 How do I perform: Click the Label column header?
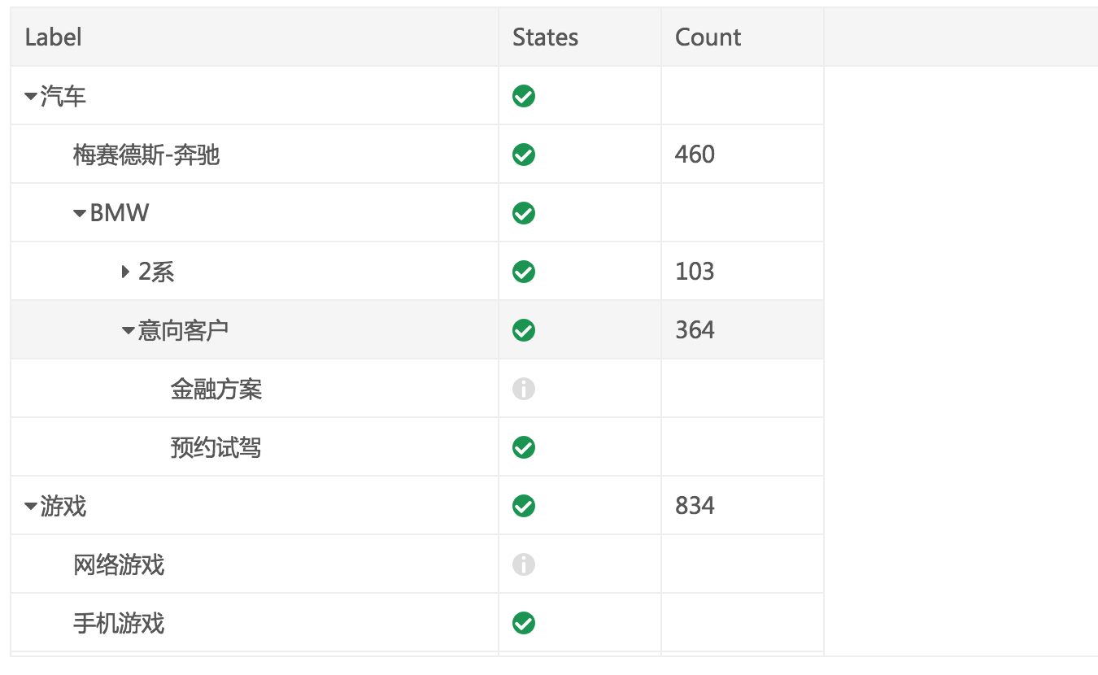54,37
